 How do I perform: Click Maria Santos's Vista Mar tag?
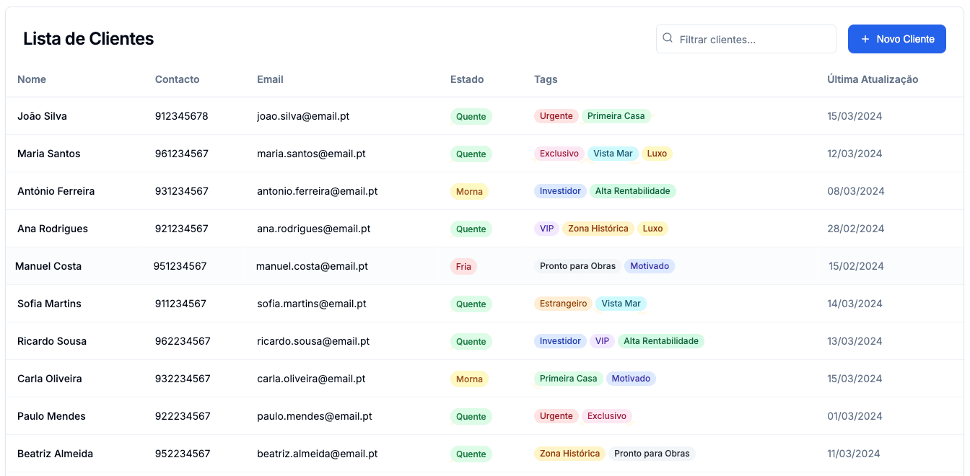coord(613,154)
